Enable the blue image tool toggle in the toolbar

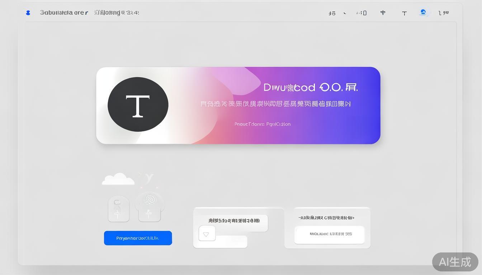coord(423,12)
